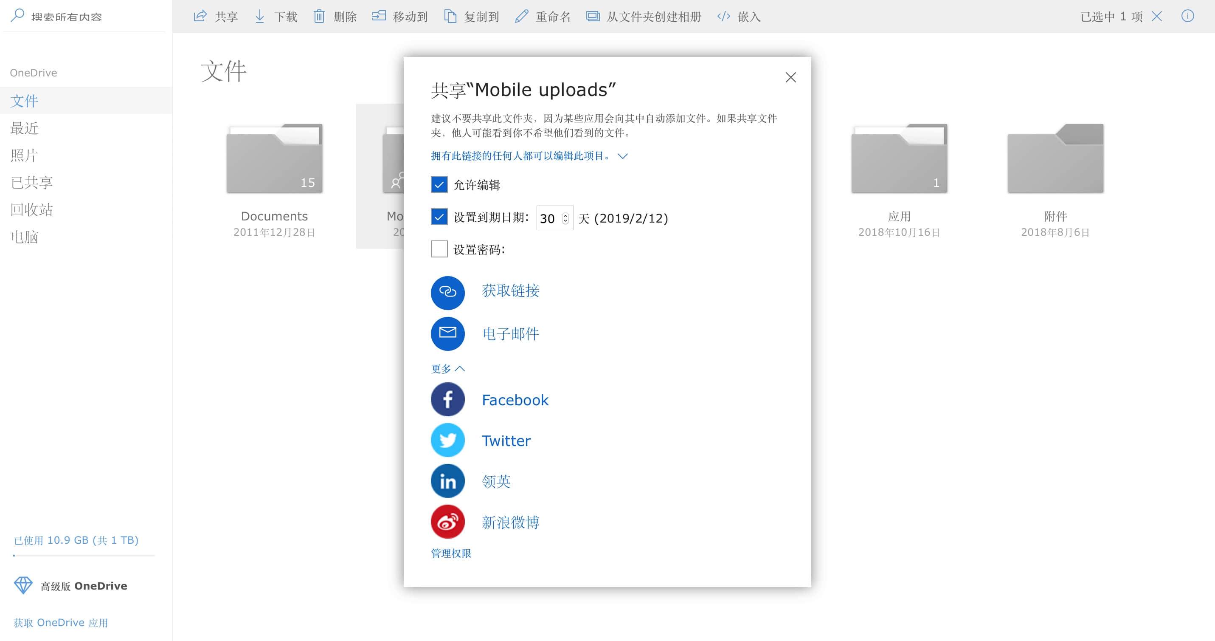Select the 附件 folder thumbnail
1215x641 pixels.
click(x=1055, y=158)
